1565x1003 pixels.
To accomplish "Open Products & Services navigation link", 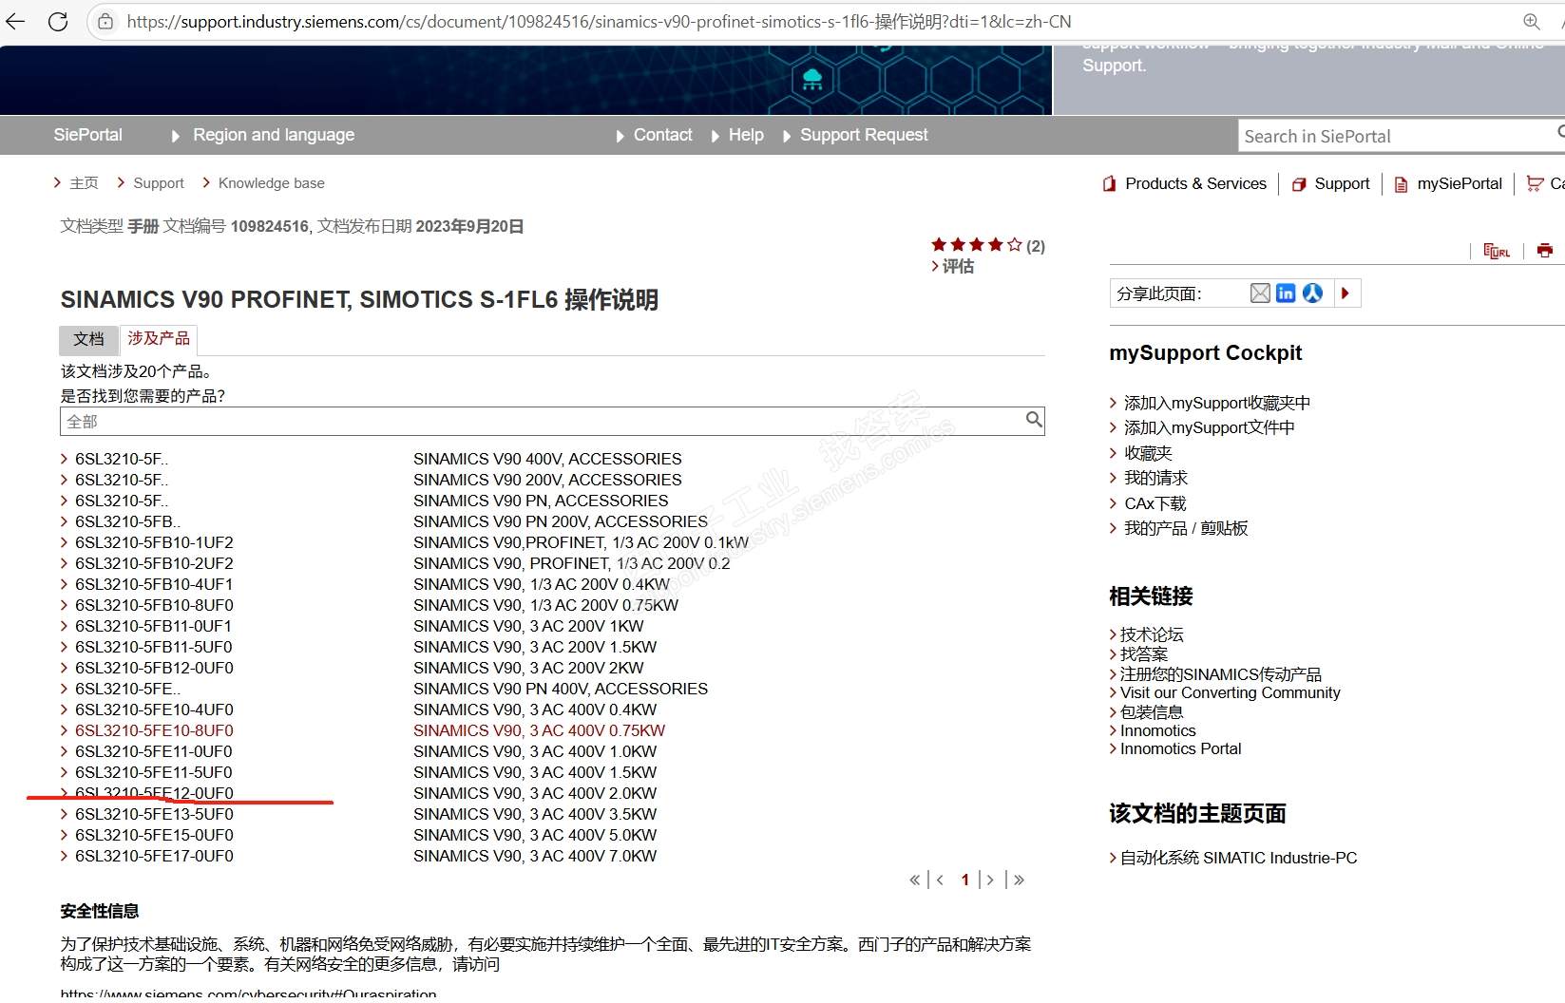I will click(1195, 184).
